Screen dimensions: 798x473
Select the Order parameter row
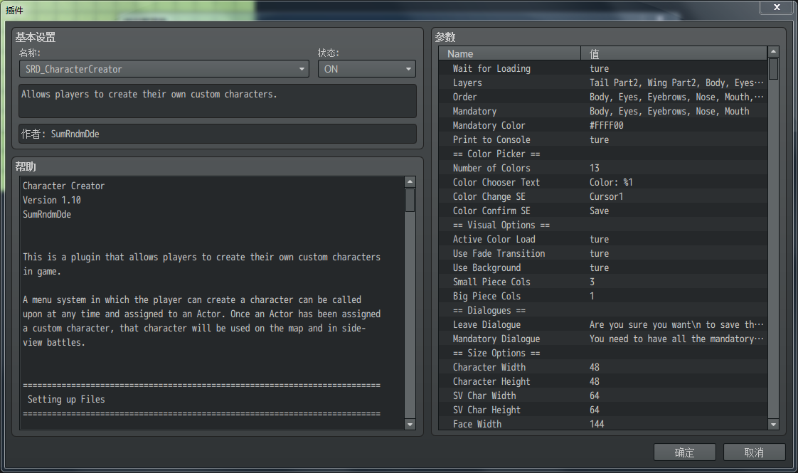603,97
